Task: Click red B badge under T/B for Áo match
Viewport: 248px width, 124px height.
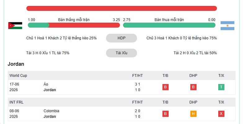Action: 166,87
